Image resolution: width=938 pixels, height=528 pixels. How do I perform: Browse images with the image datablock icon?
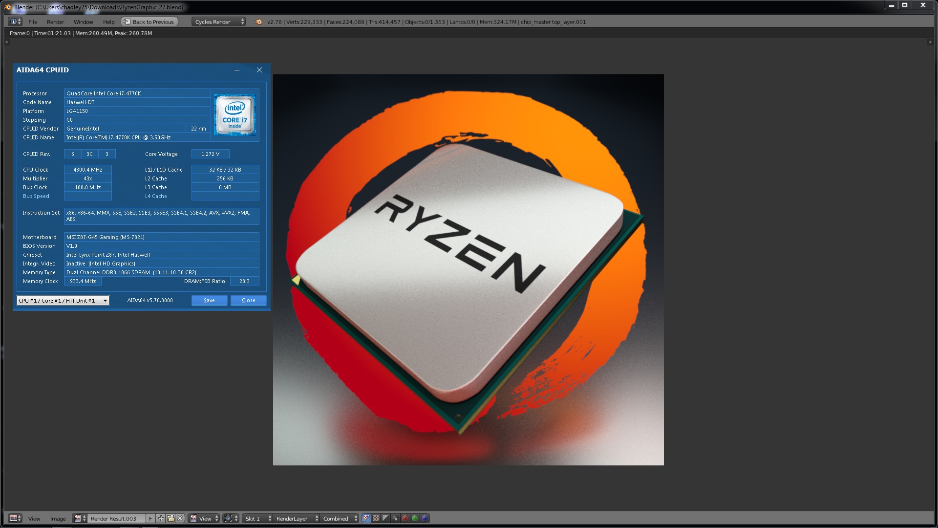point(80,518)
